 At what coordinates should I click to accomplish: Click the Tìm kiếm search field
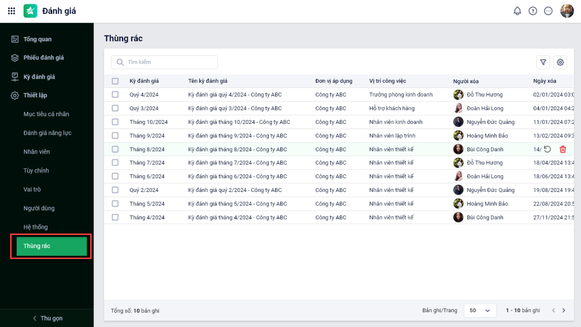[164, 62]
